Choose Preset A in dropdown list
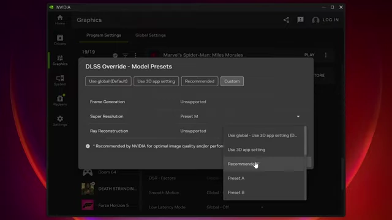This screenshot has width=392, height=220. [x=263, y=178]
